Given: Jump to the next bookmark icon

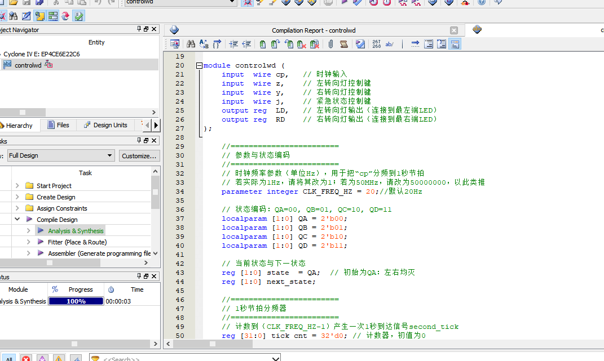Looking at the screenshot, I should coord(275,44).
